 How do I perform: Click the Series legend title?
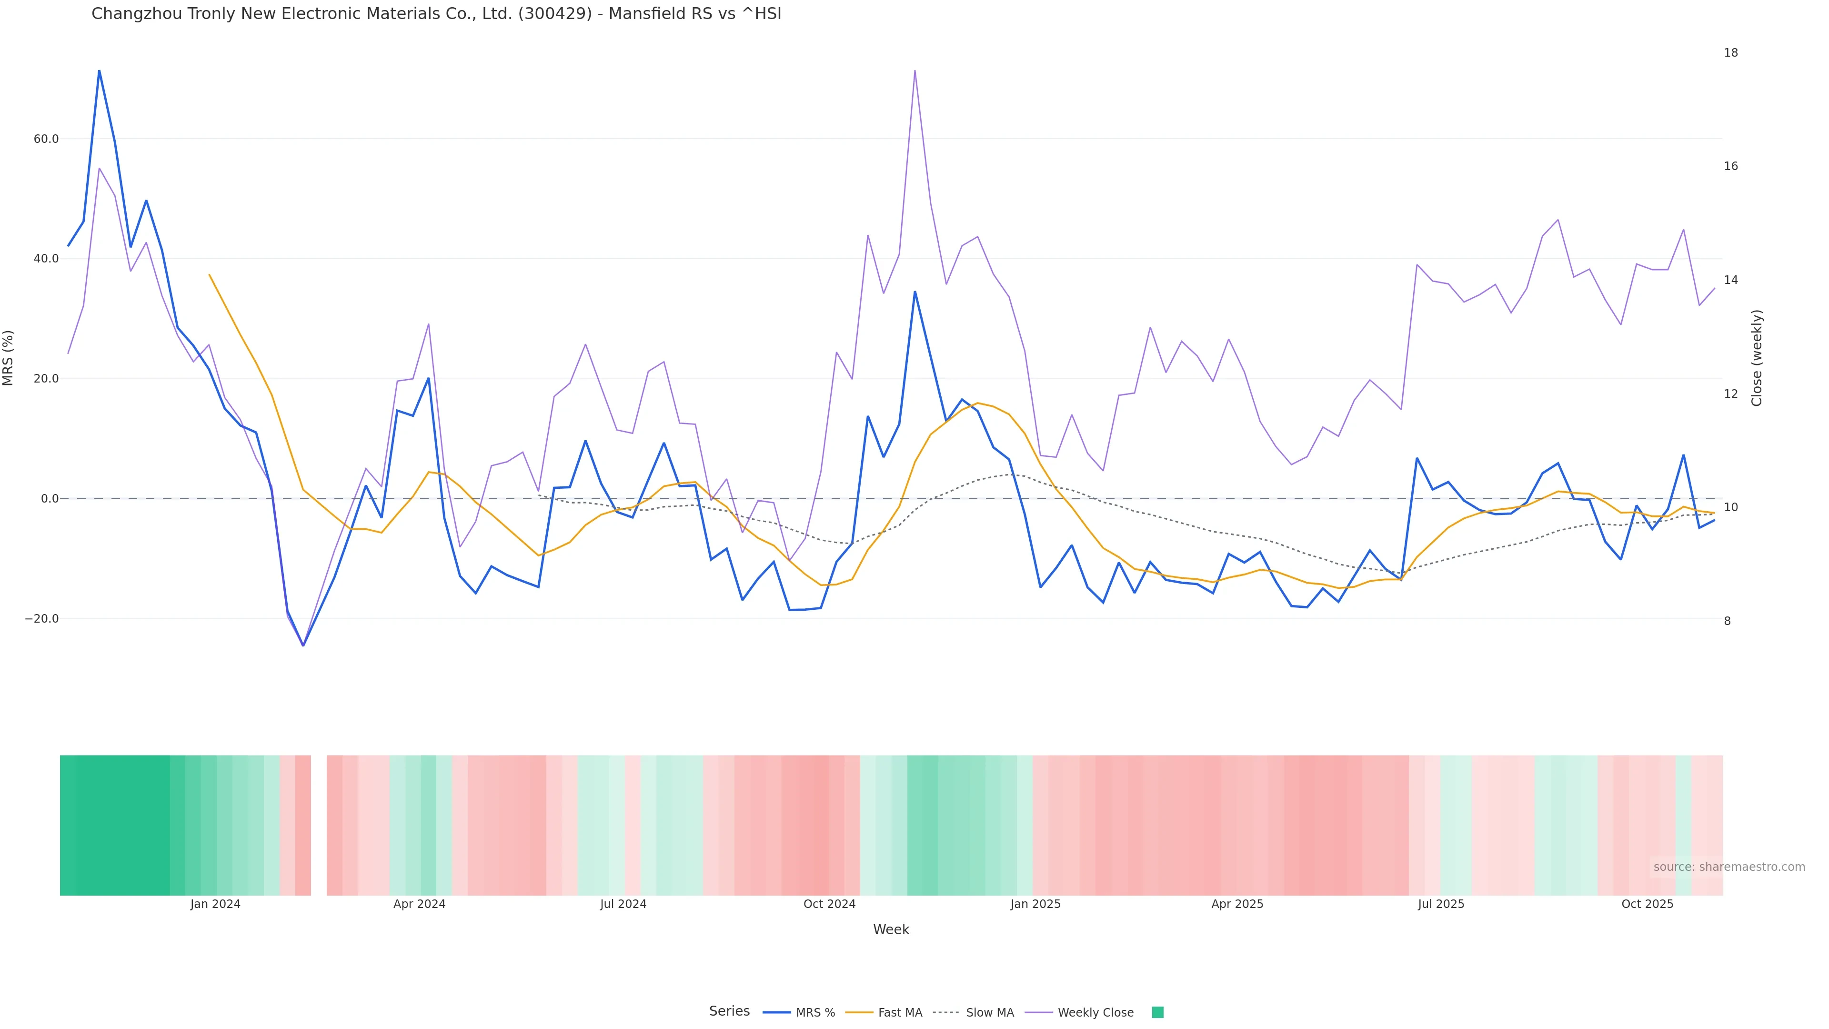[729, 1011]
